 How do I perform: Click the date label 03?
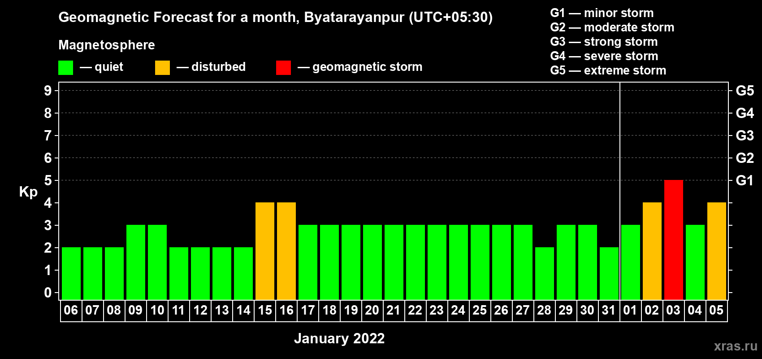[673, 310]
